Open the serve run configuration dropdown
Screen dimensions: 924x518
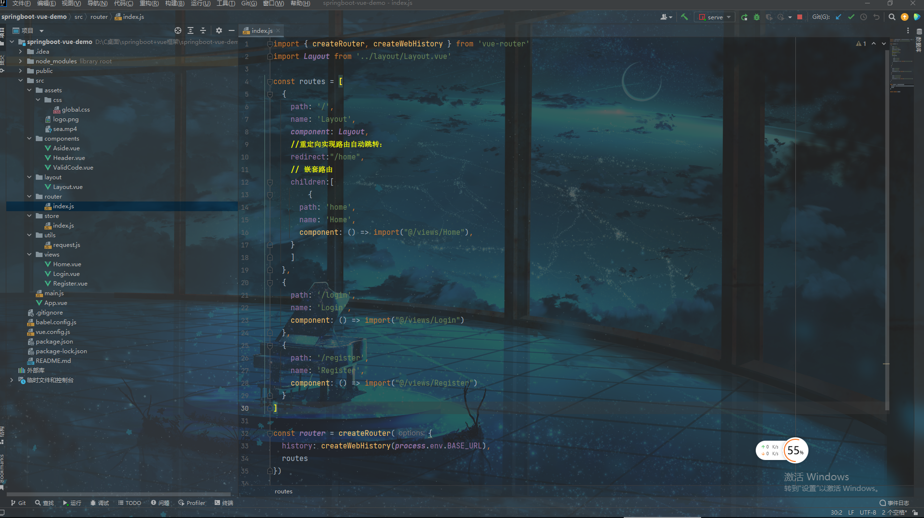pyautogui.click(x=715, y=17)
